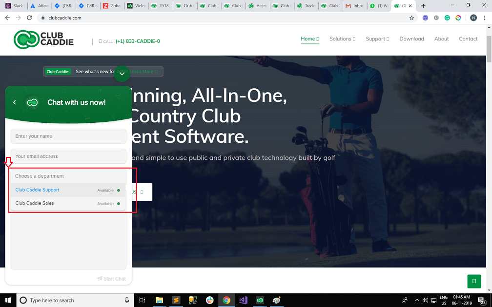The height and width of the screenshot is (307, 492).
Task: Open the volume control in the tray
Action: (x=425, y=300)
